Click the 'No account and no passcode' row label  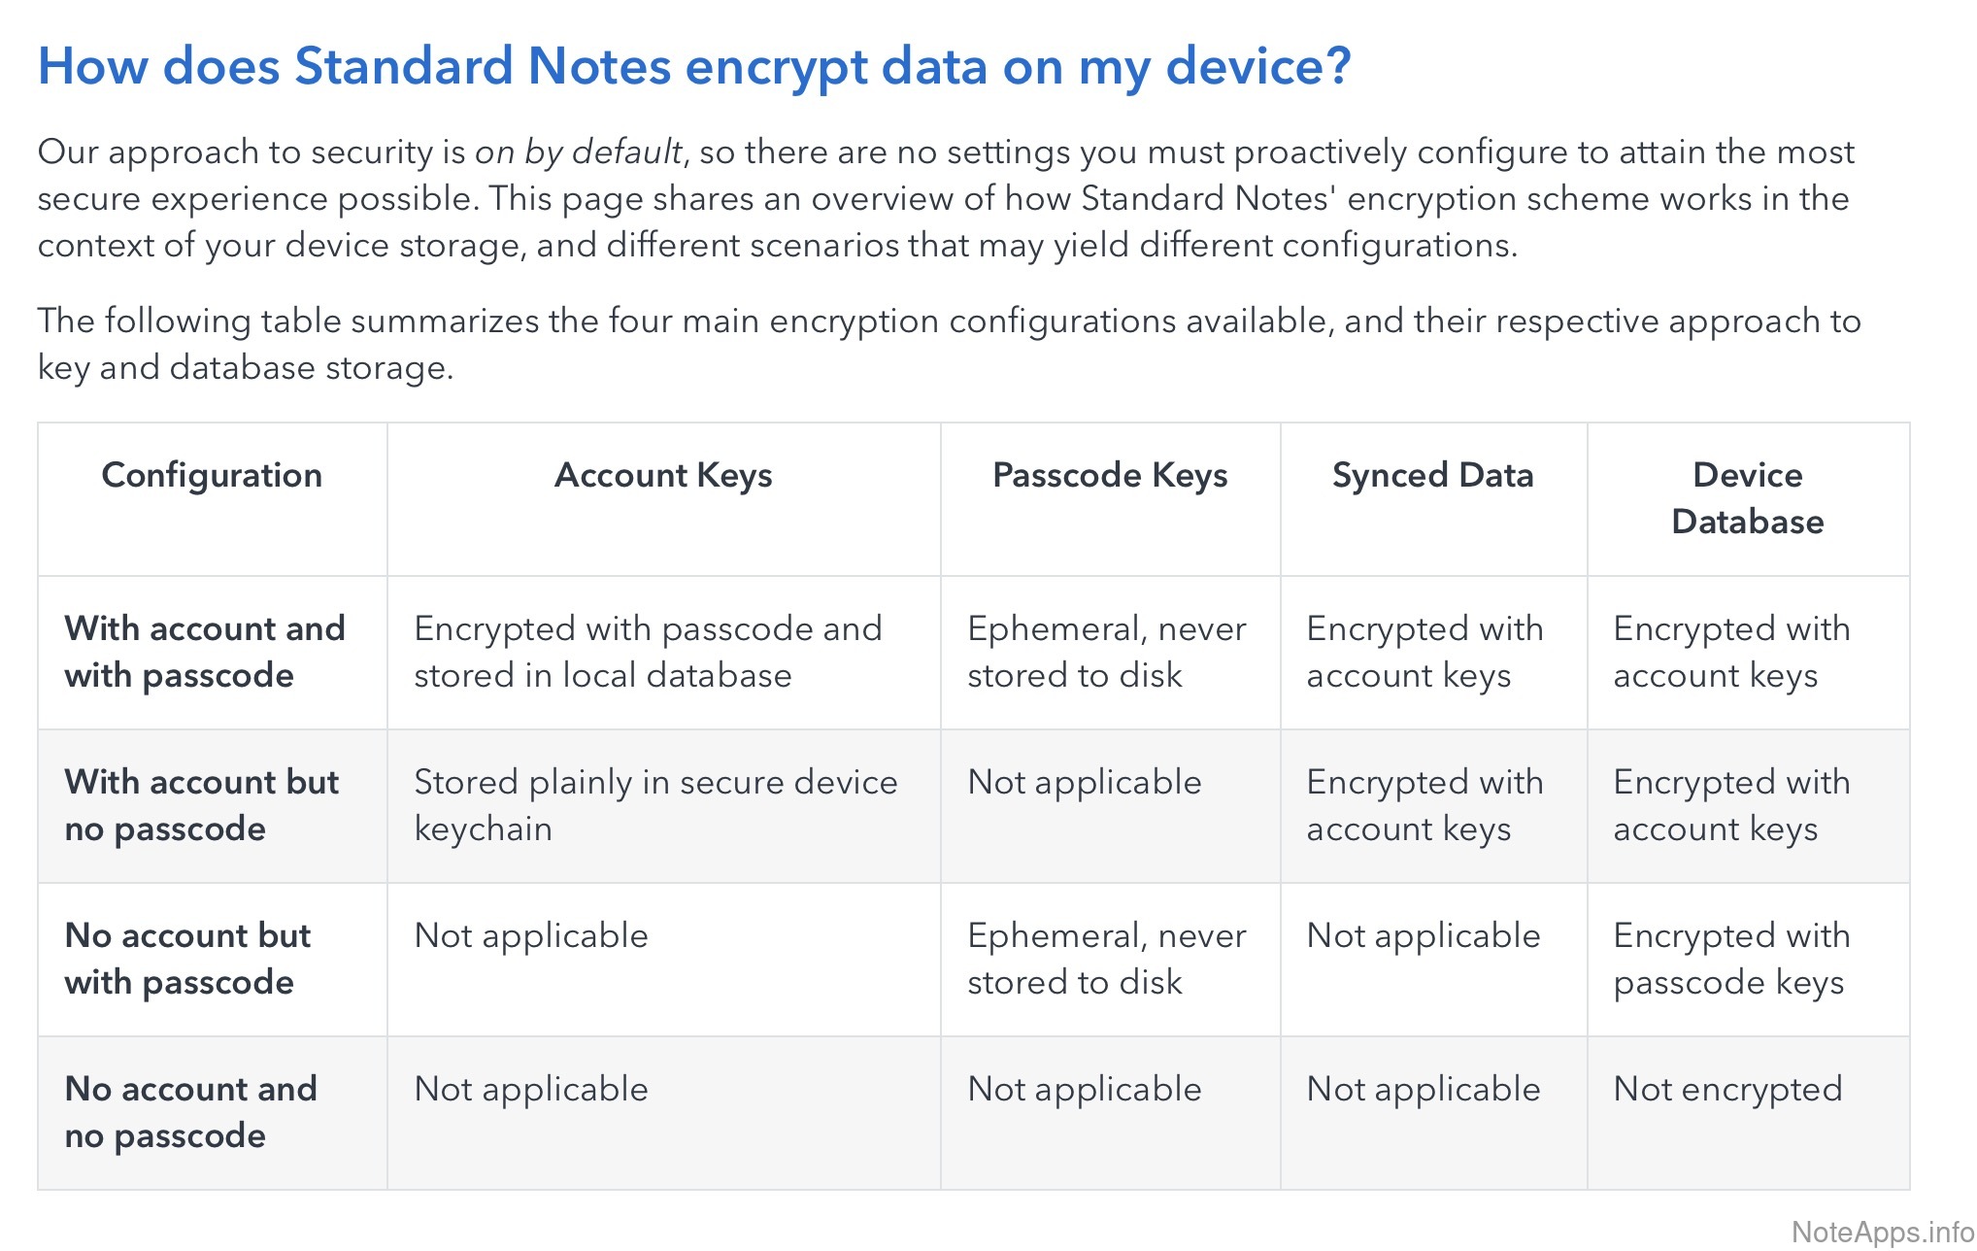click(x=190, y=1112)
